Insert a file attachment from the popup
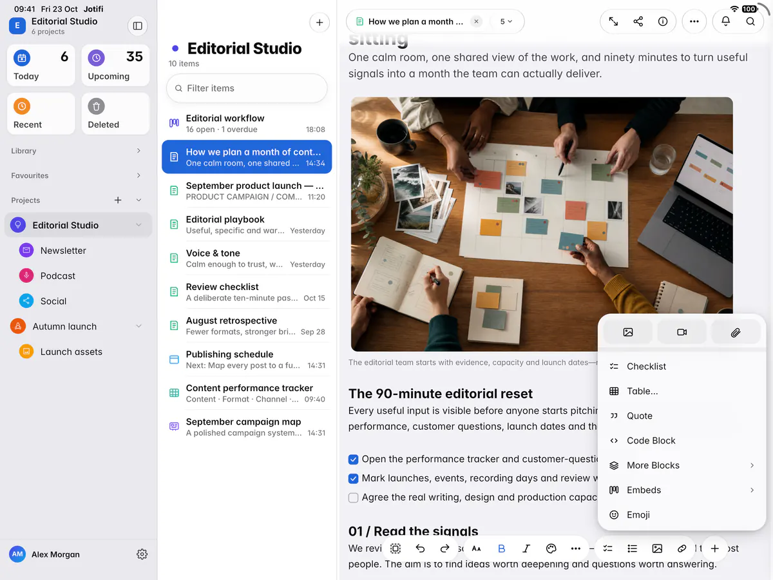Screen dimensions: 773x580 pos(736,333)
